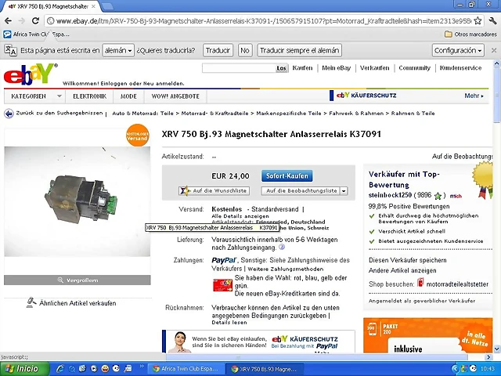Image resolution: width=501 pixels, height=376 pixels.
Task: Click Diesen Verkäufer speichern link
Action: pos(407,260)
